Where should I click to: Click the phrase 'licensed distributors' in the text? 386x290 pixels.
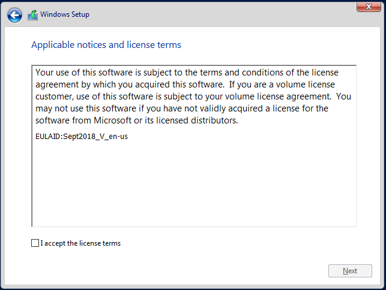(197, 120)
